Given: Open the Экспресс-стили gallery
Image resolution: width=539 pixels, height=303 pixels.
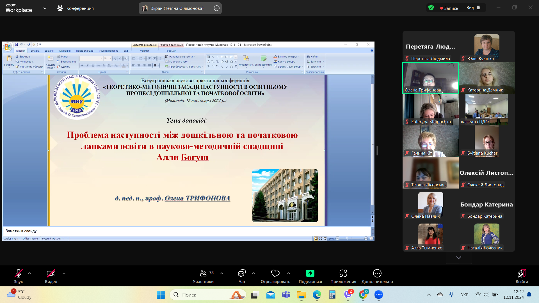Looking at the screenshot, I should pos(263,61).
